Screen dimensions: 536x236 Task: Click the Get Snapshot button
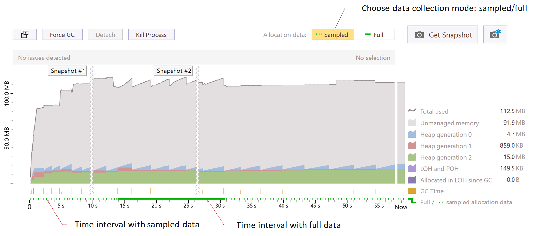(442, 34)
